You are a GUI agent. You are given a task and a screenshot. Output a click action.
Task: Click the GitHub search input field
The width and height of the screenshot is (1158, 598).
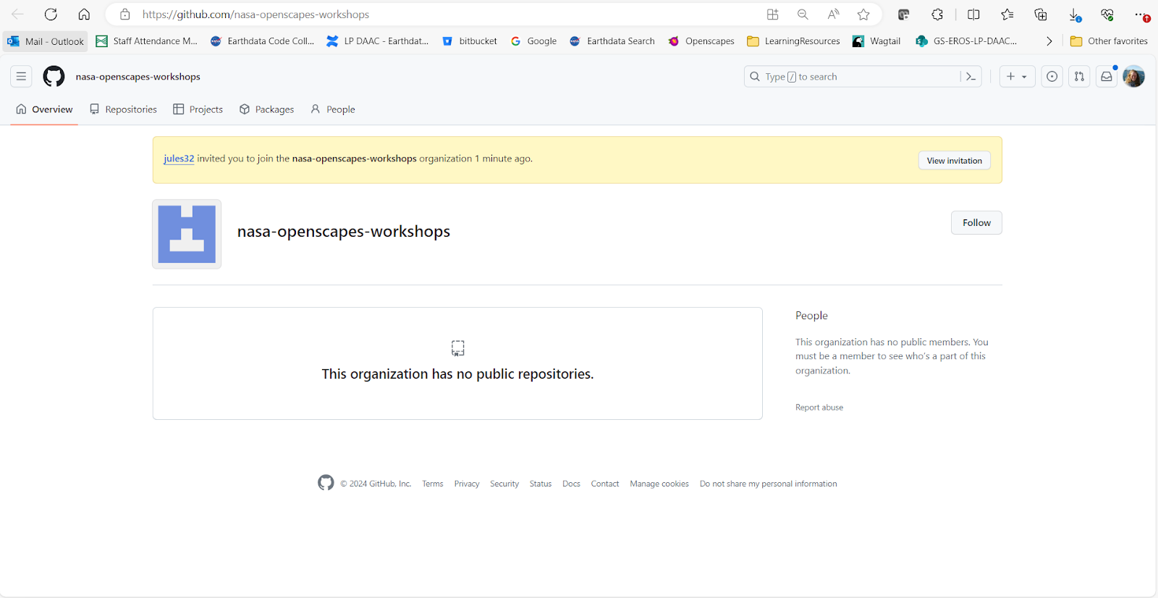861,77
